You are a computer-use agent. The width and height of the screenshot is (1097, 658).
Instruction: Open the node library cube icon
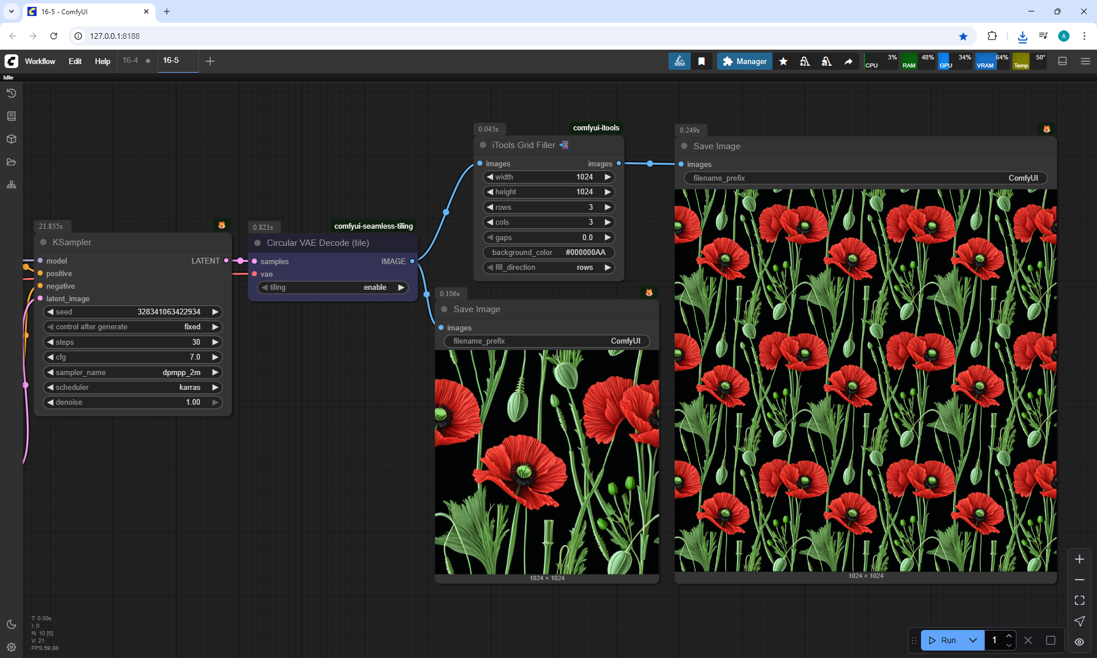pos(11,139)
